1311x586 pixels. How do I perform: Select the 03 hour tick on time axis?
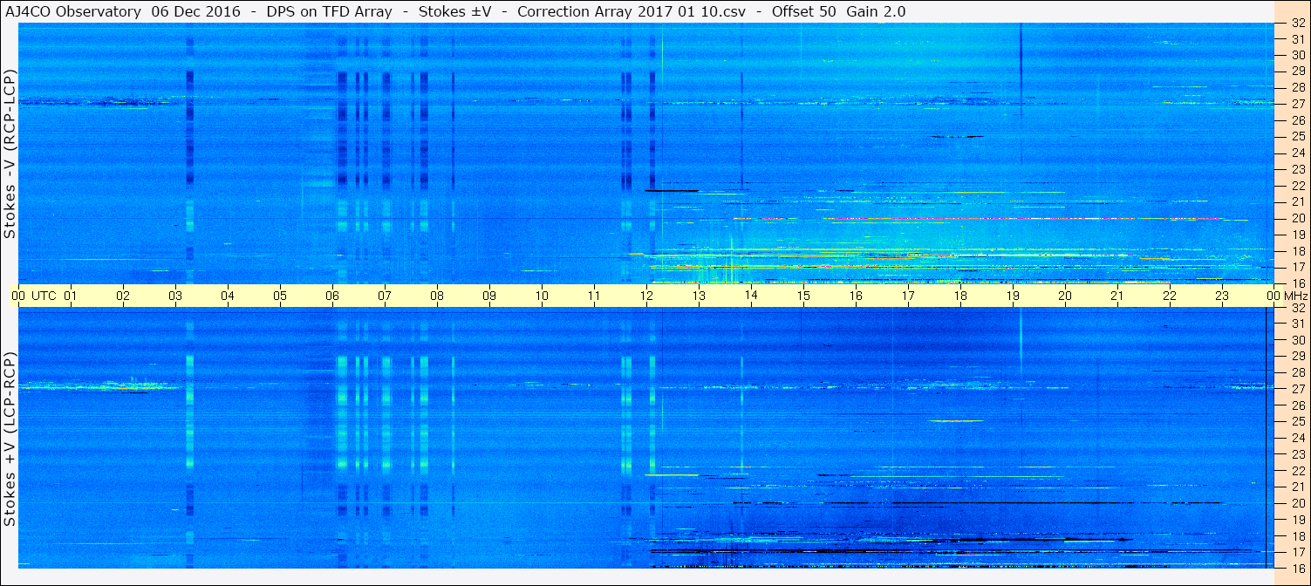coord(175,296)
